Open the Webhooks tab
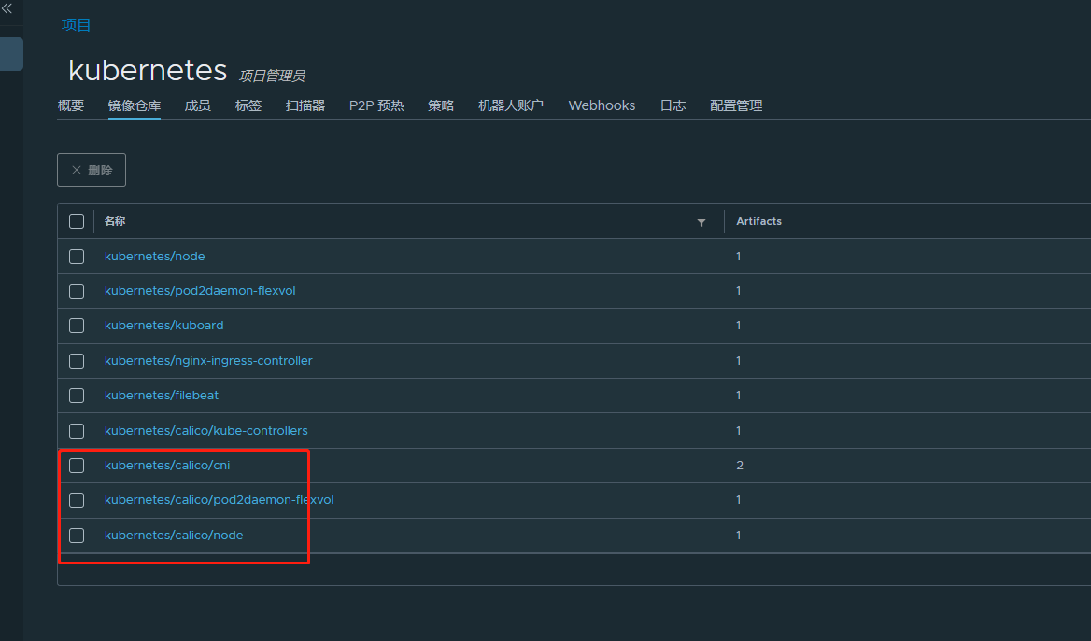 click(602, 105)
